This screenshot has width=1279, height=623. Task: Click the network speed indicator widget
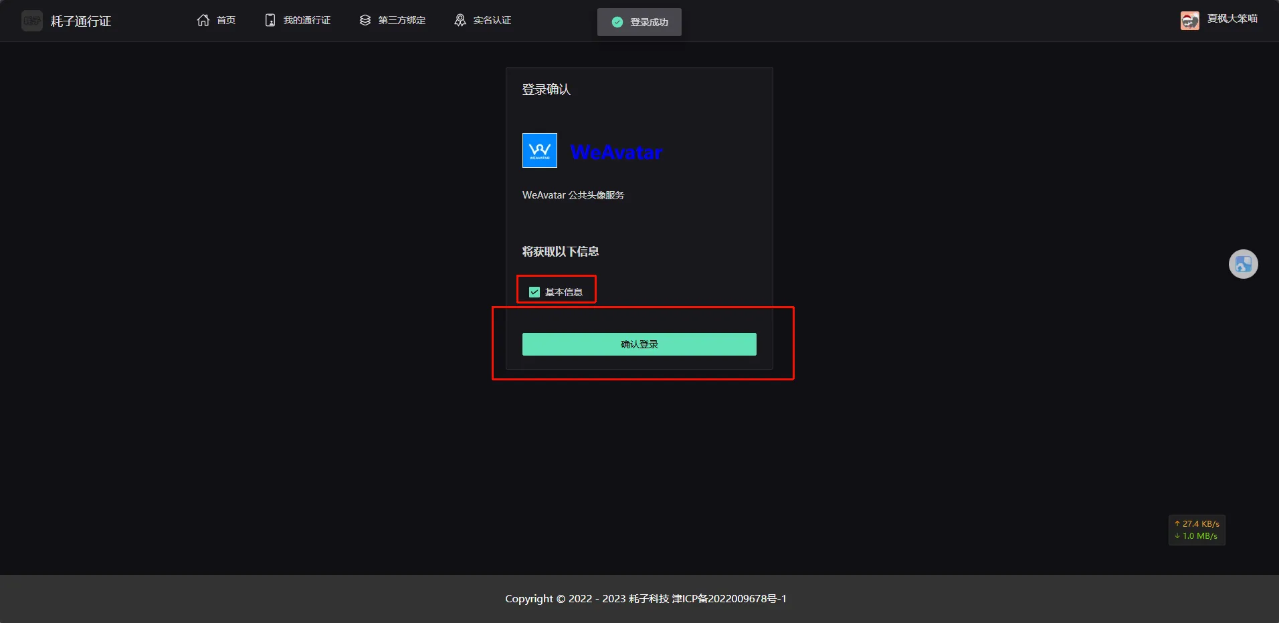1197,530
